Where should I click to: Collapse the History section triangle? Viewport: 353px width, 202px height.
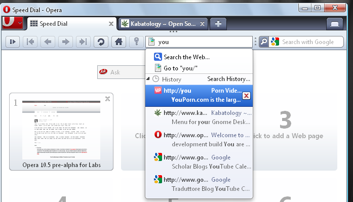[148, 79]
